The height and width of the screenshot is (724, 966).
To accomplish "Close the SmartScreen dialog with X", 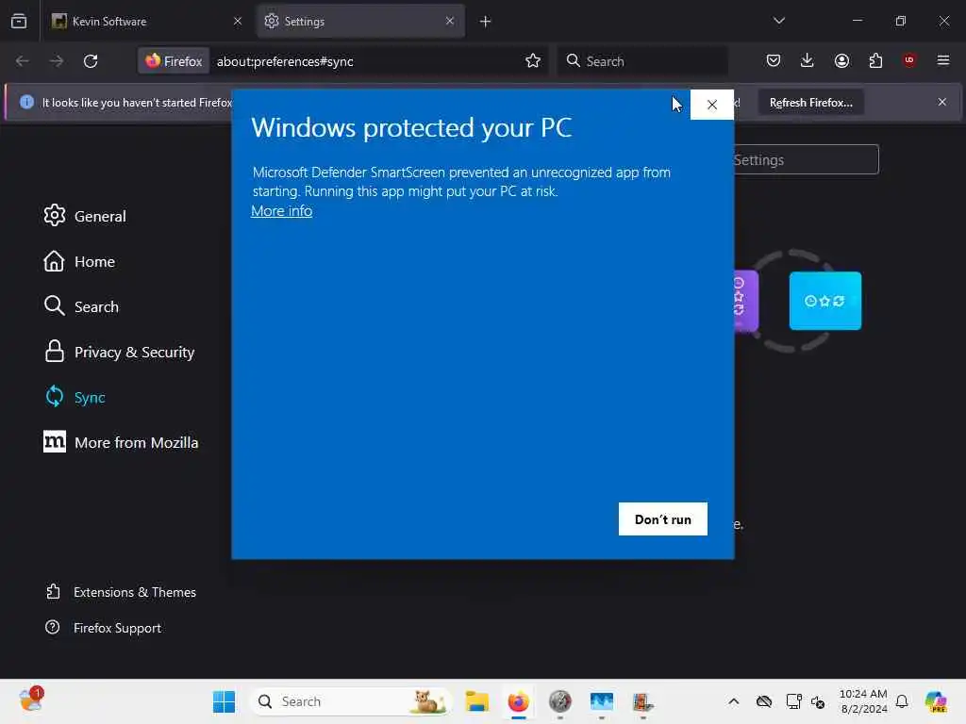I will 711,105.
